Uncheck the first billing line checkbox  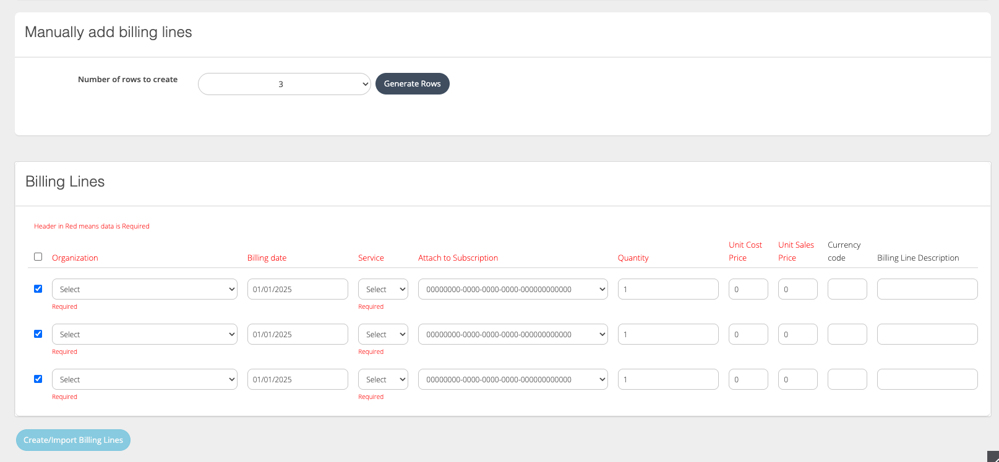tap(38, 288)
